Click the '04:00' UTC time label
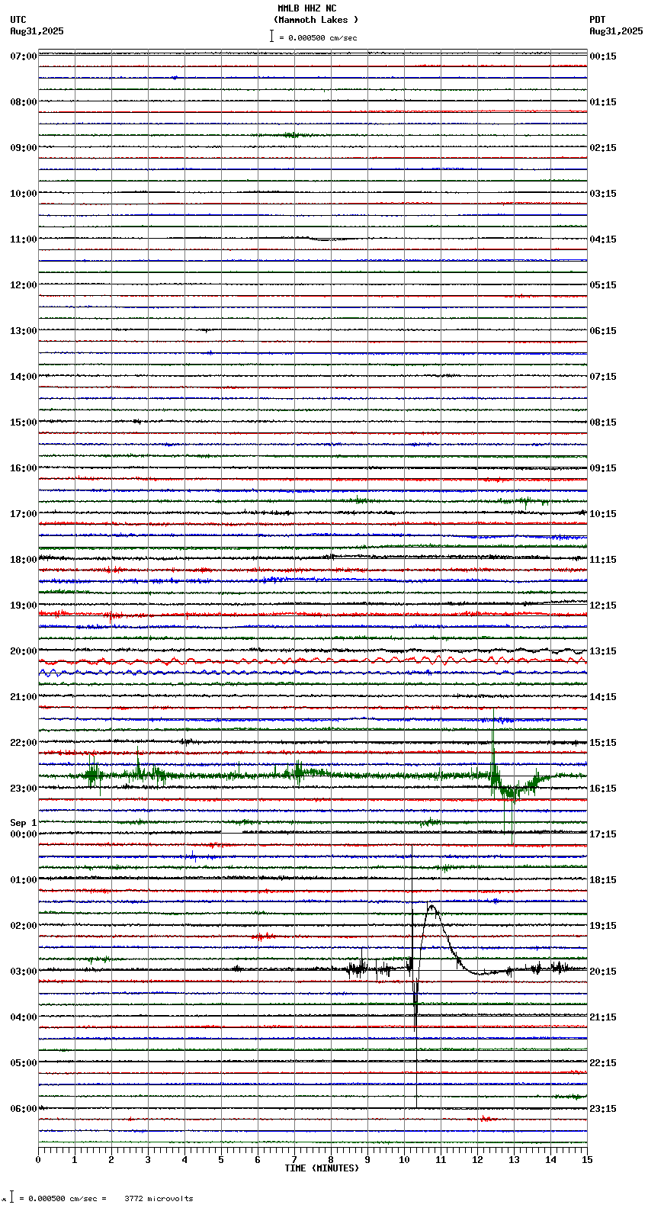The image size is (648, 1208). (x=24, y=1017)
